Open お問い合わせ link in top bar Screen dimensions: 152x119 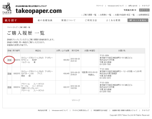coord(133,6)
